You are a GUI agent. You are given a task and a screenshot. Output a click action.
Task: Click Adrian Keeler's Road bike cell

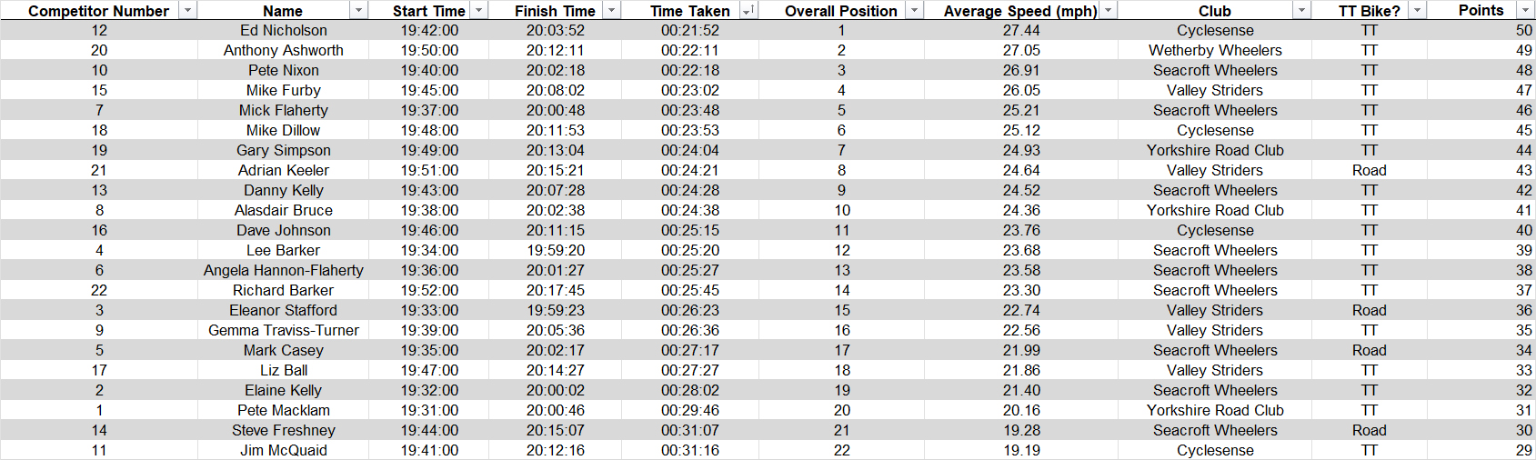tap(1369, 171)
